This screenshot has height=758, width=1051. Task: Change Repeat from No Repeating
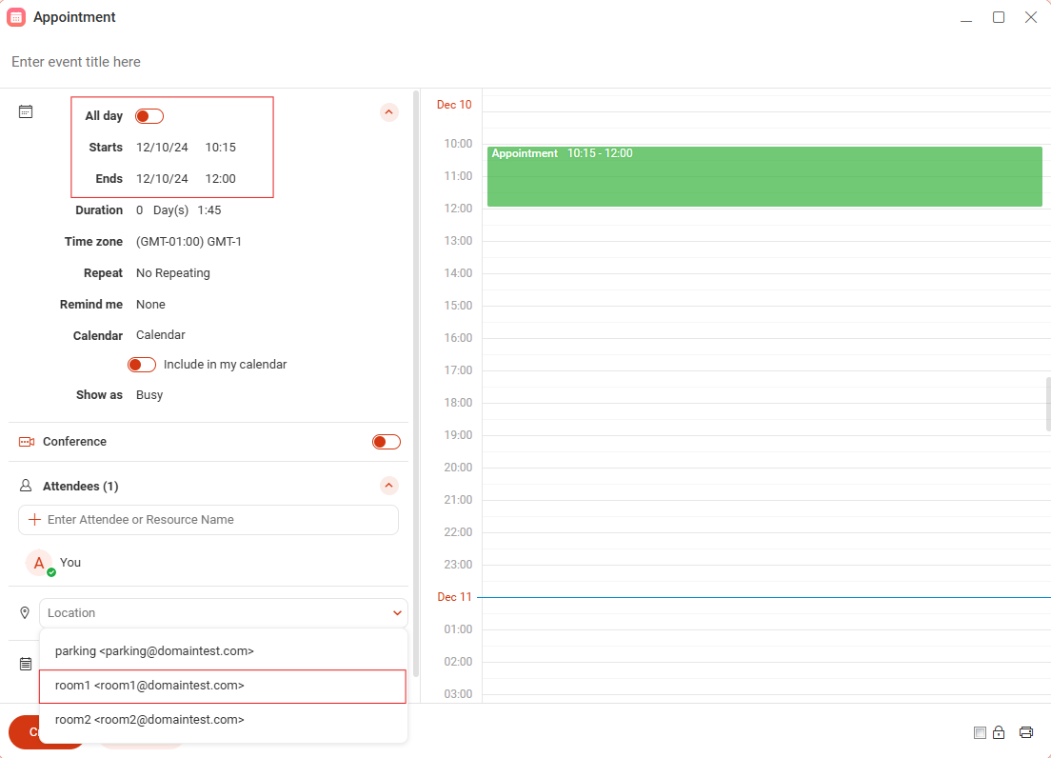(x=172, y=272)
